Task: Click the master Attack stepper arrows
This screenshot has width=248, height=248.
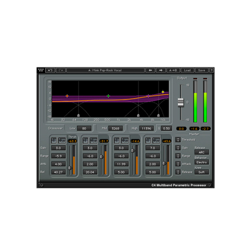Action: point(178,164)
